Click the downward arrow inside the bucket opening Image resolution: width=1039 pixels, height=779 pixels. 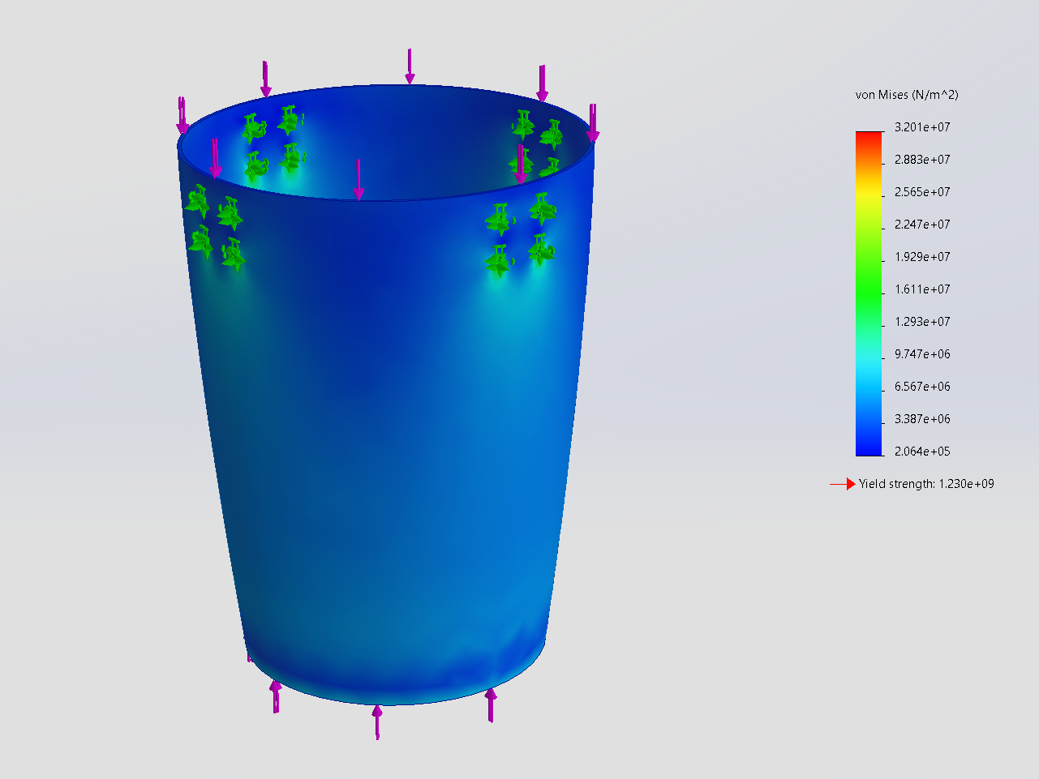click(x=358, y=174)
